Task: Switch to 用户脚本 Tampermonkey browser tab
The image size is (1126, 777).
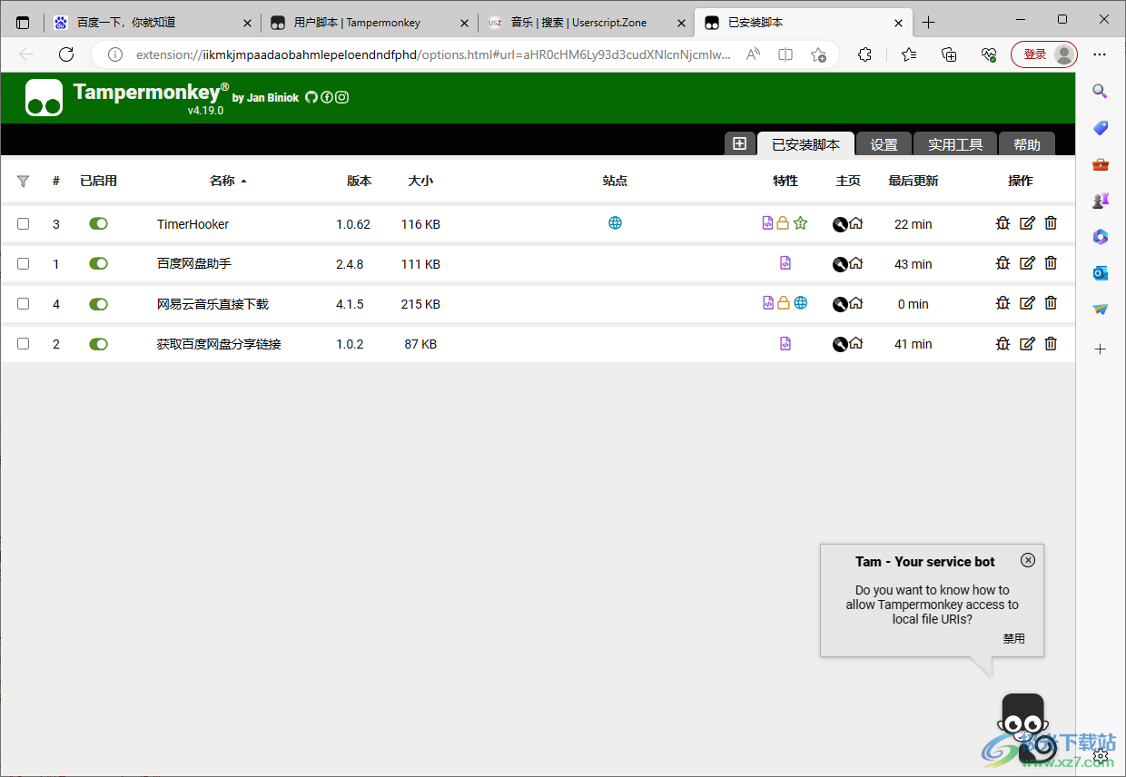Action: [x=369, y=23]
